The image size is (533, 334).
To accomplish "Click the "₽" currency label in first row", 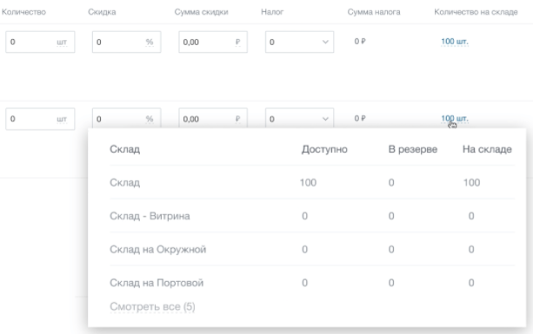I will coord(237,42).
